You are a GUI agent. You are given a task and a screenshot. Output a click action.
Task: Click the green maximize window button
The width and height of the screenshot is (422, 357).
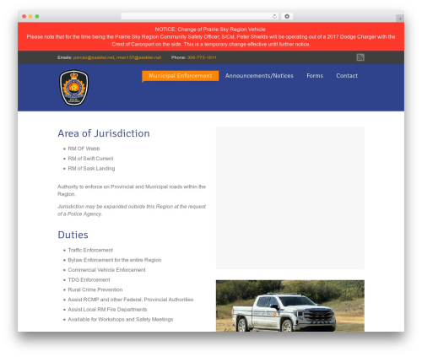click(37, 16)
